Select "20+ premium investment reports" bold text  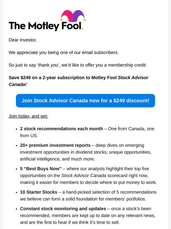click(55, 145)
